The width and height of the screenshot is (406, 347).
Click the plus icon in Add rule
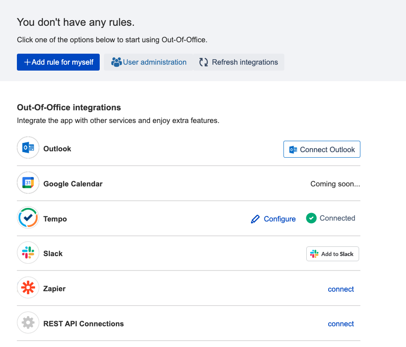(x=27, y=62)
